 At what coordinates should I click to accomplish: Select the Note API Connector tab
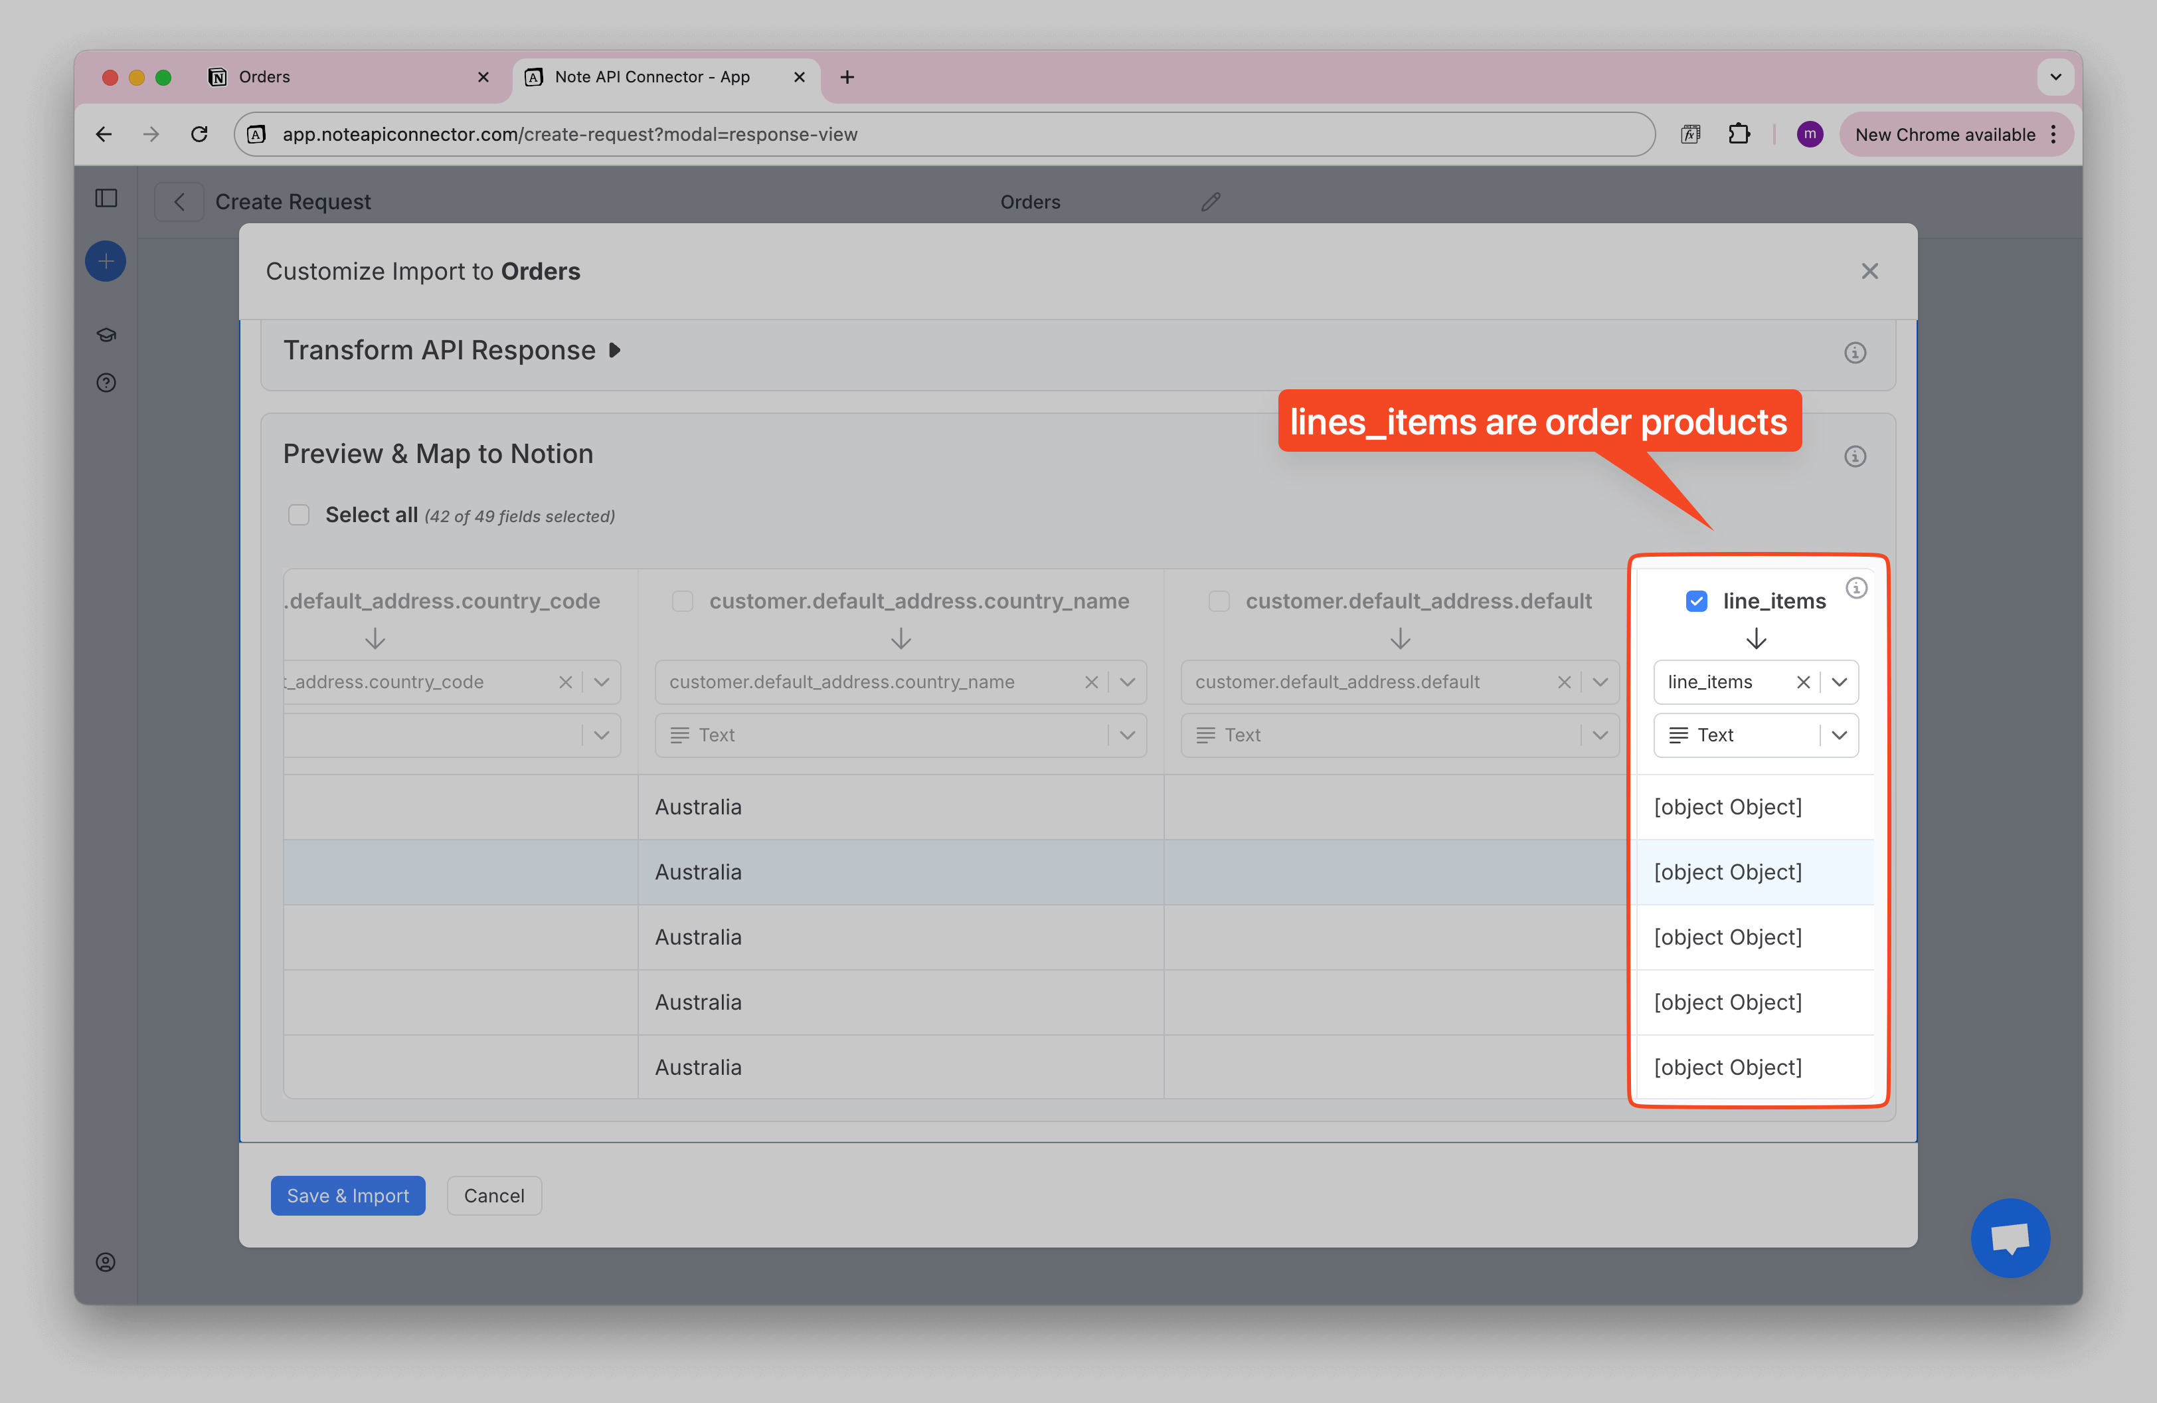pos(653,77)
